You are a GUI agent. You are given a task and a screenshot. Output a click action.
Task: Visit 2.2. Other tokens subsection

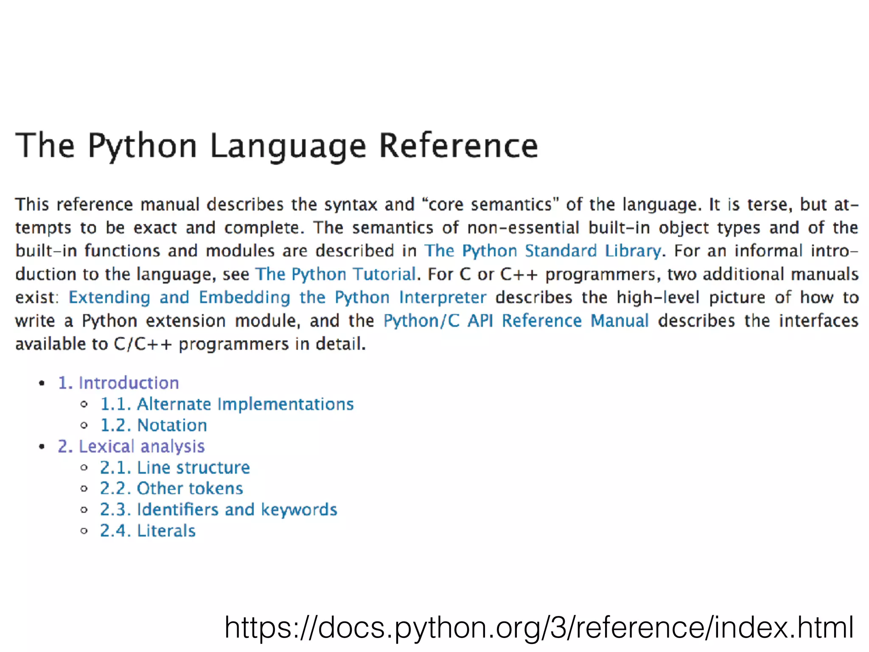[x=171, y=489]
